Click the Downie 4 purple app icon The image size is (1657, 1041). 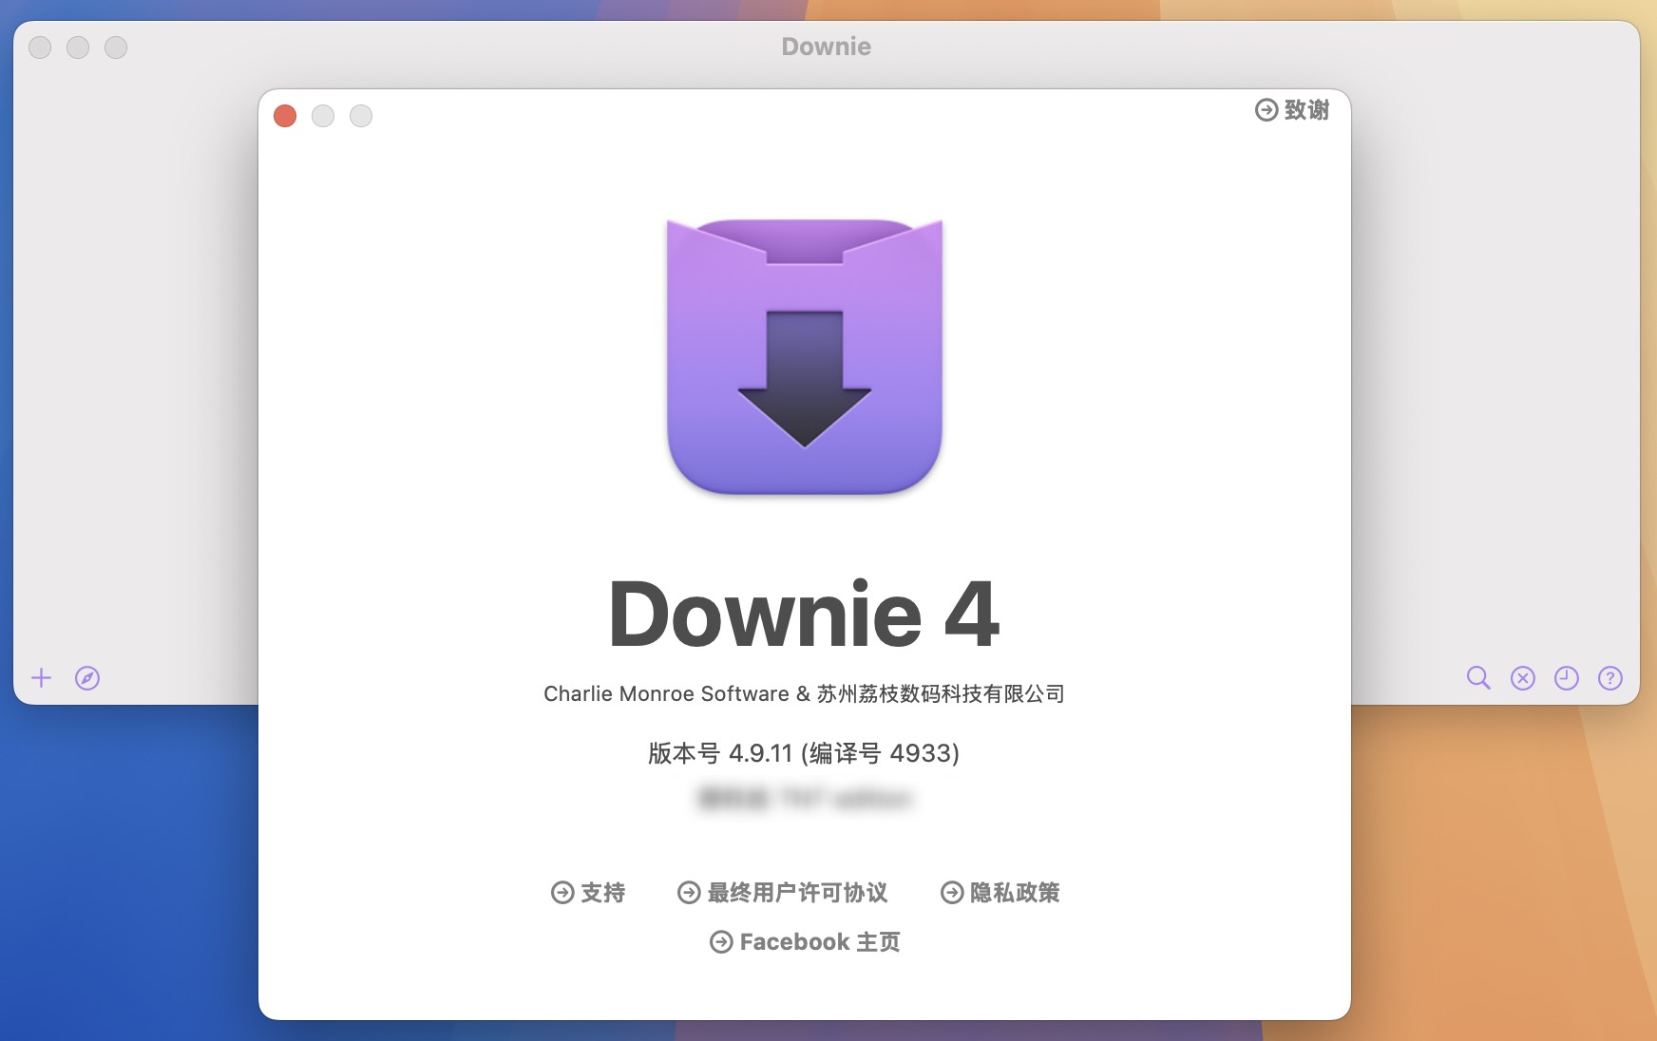[x=805, y=356]
